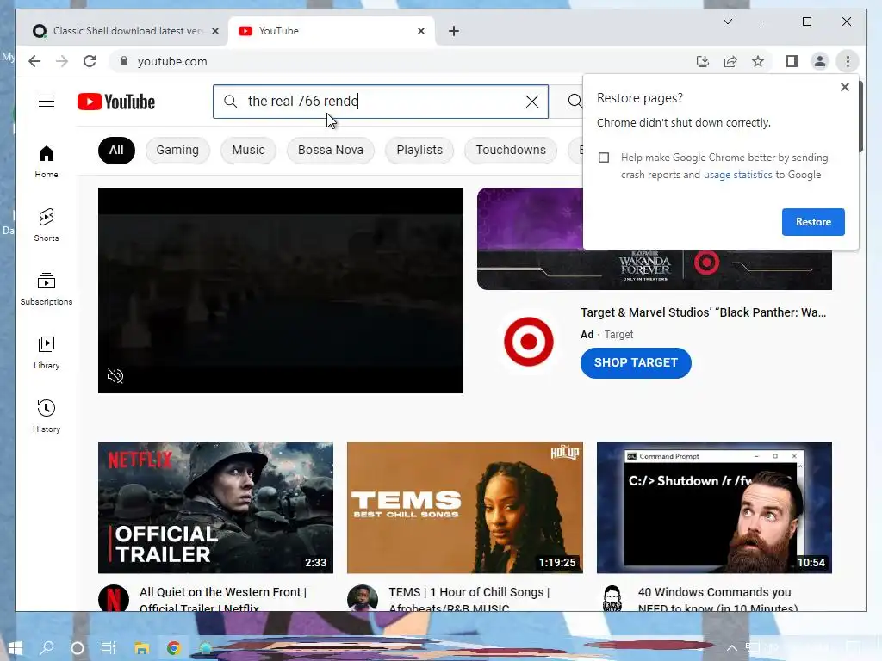Close the YouTube tab
The height and width of the screenshot is (661, 882).
420,31
